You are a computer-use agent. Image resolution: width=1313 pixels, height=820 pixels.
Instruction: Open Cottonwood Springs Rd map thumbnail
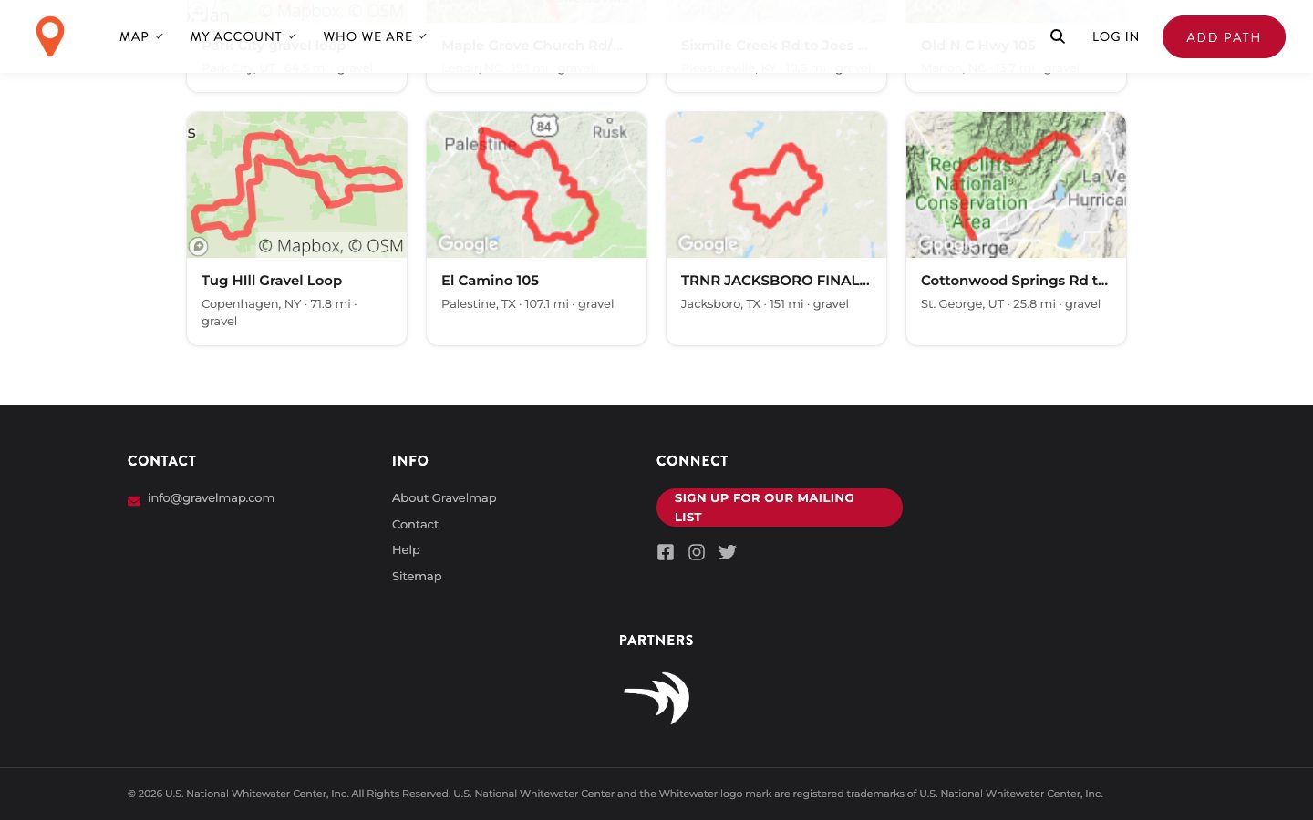pyautogui.click(x=1017, y=185)
